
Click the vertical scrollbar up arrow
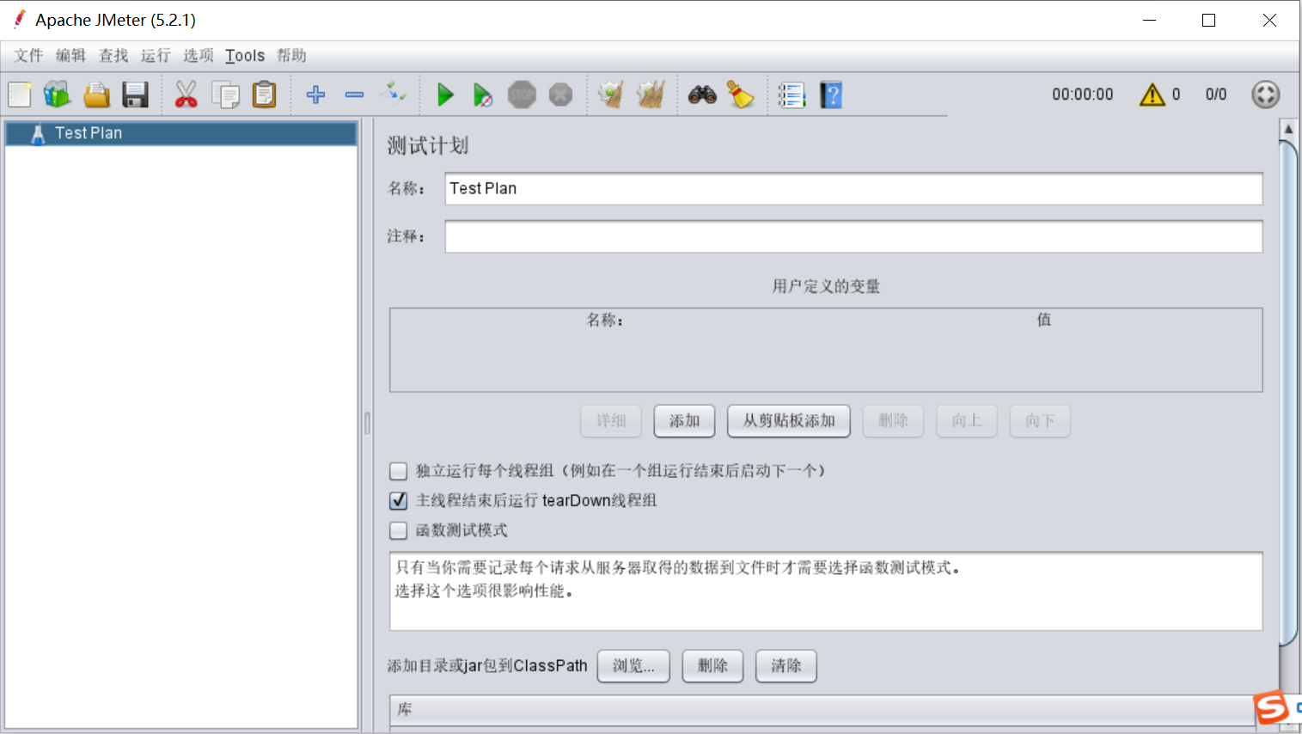click(x=1288, y=129)
